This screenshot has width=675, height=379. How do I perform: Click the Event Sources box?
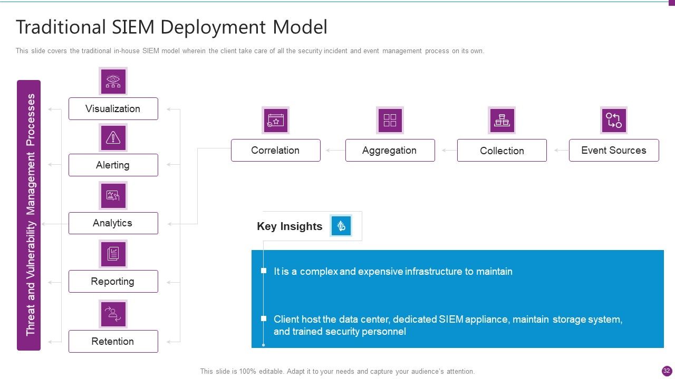pos(614,150)
